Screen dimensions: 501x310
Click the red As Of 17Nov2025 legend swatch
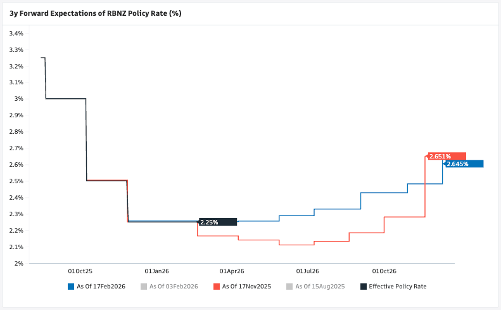(x=217, y=287)
